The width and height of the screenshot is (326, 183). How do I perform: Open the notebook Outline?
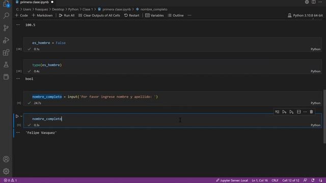coord(176,15)
